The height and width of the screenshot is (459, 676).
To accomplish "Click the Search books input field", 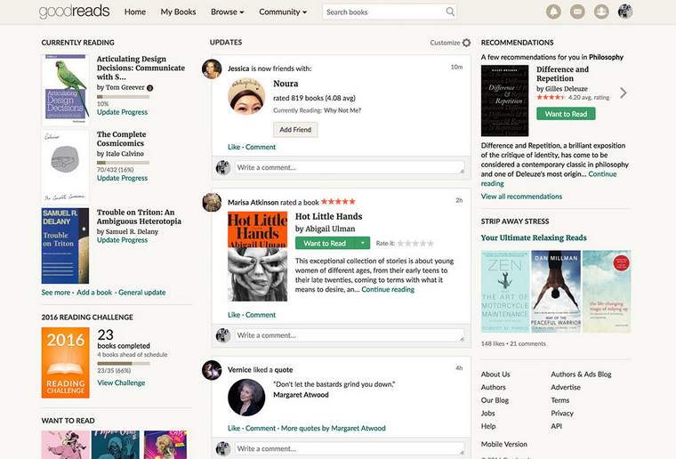I will pyautogui.click(x=382, y=12).
